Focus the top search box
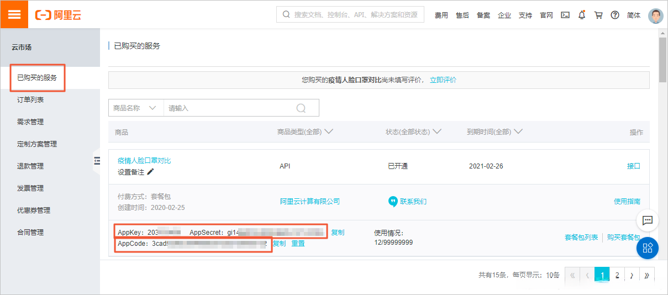 [350, 15]
